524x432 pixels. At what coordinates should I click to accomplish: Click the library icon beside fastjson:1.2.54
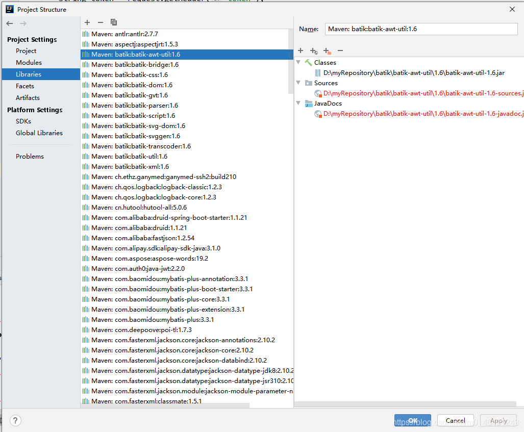coord(86,238)
